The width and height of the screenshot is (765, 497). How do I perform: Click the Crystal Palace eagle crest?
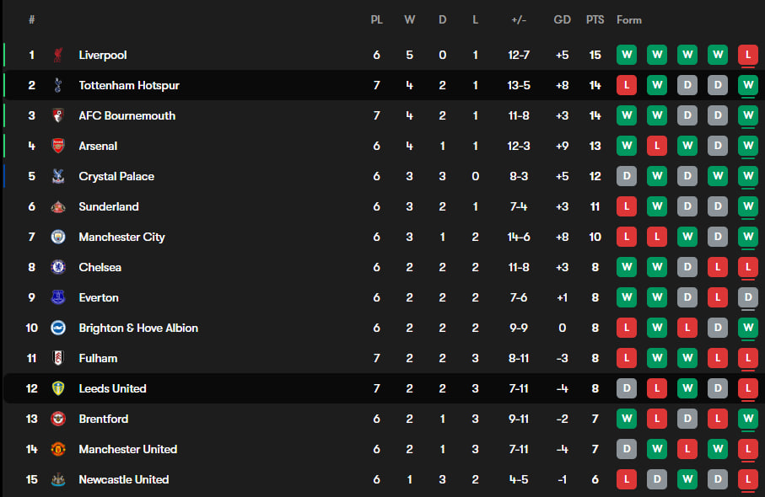coord(58,176)
